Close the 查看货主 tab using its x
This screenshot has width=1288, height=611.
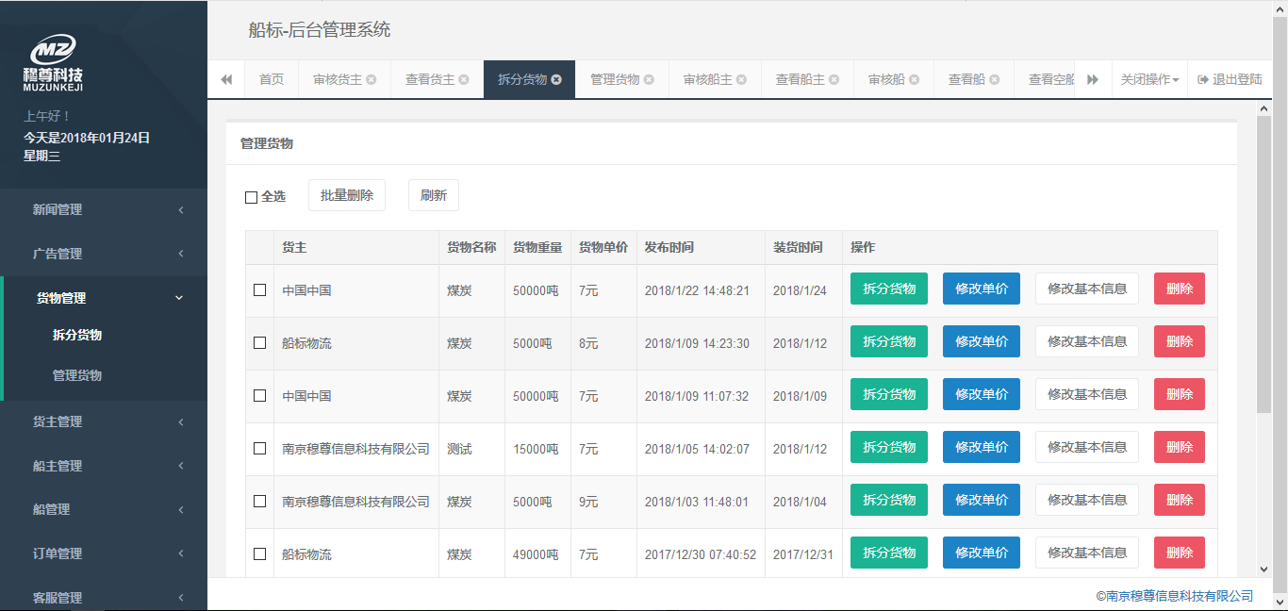click(x=464, y=80)
